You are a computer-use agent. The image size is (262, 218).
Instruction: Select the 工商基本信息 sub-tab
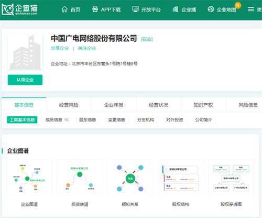tap(22, 119)
